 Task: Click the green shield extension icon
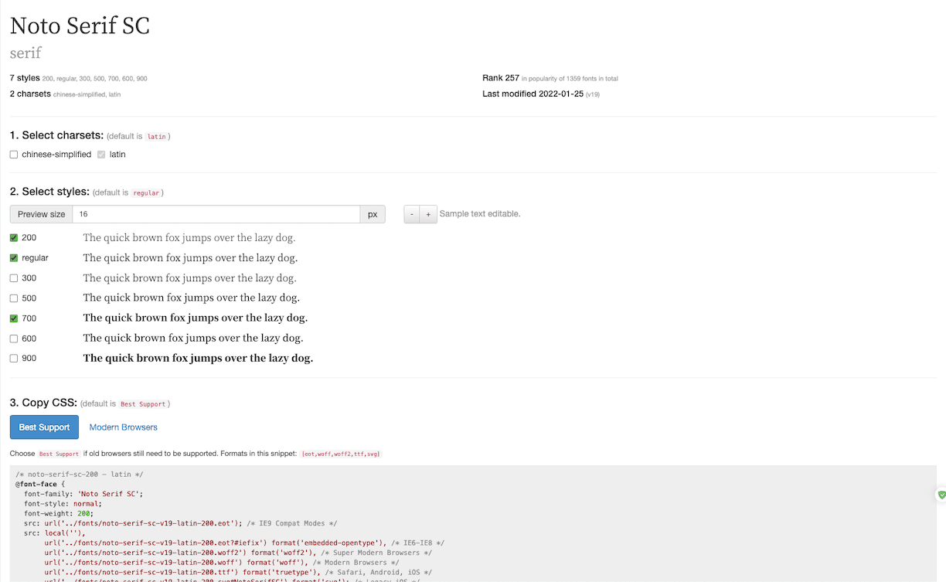(x=941, y=495)
